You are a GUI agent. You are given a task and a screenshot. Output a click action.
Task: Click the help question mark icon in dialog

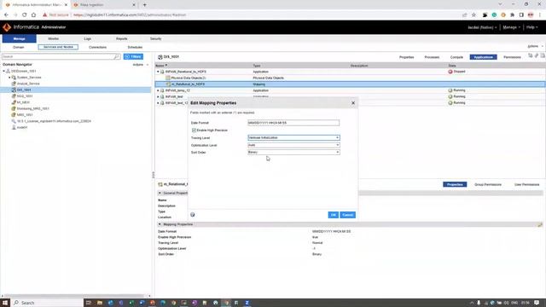[193, 215]
